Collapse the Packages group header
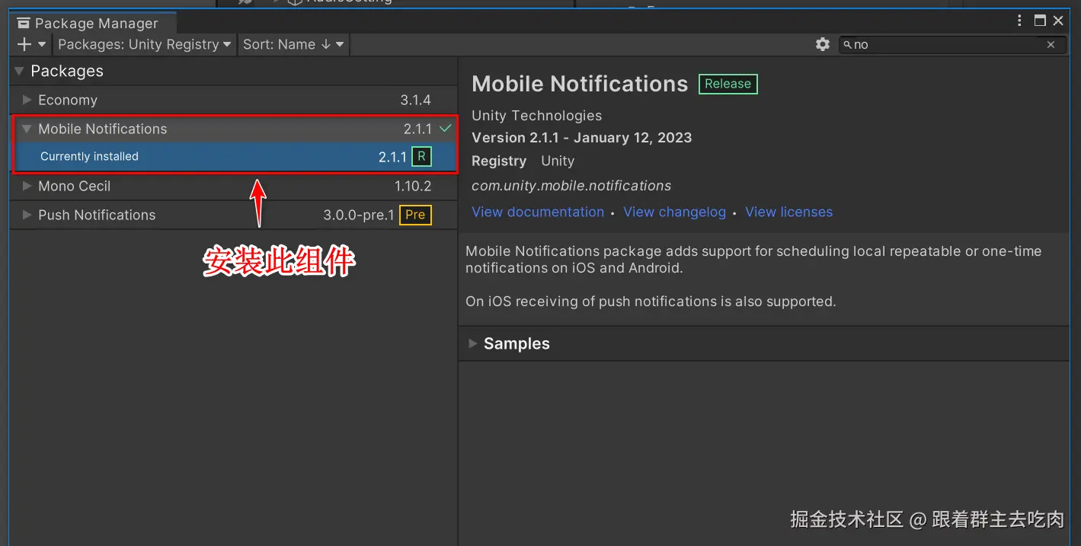 (19, 71)
